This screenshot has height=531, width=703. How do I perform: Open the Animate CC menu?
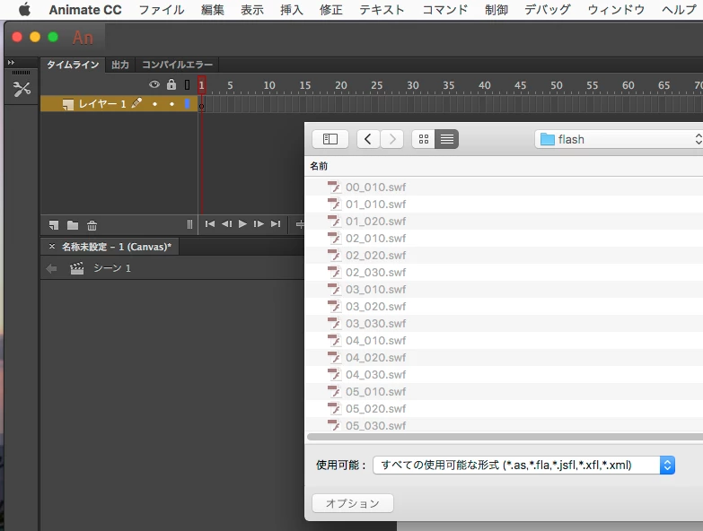point(85,10)
